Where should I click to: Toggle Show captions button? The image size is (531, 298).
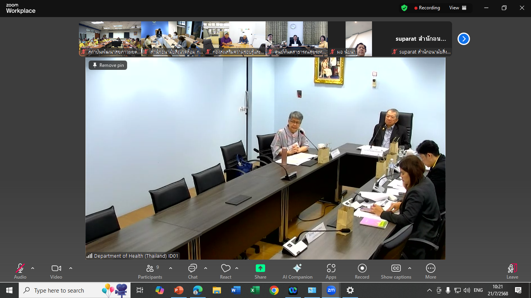396,271
